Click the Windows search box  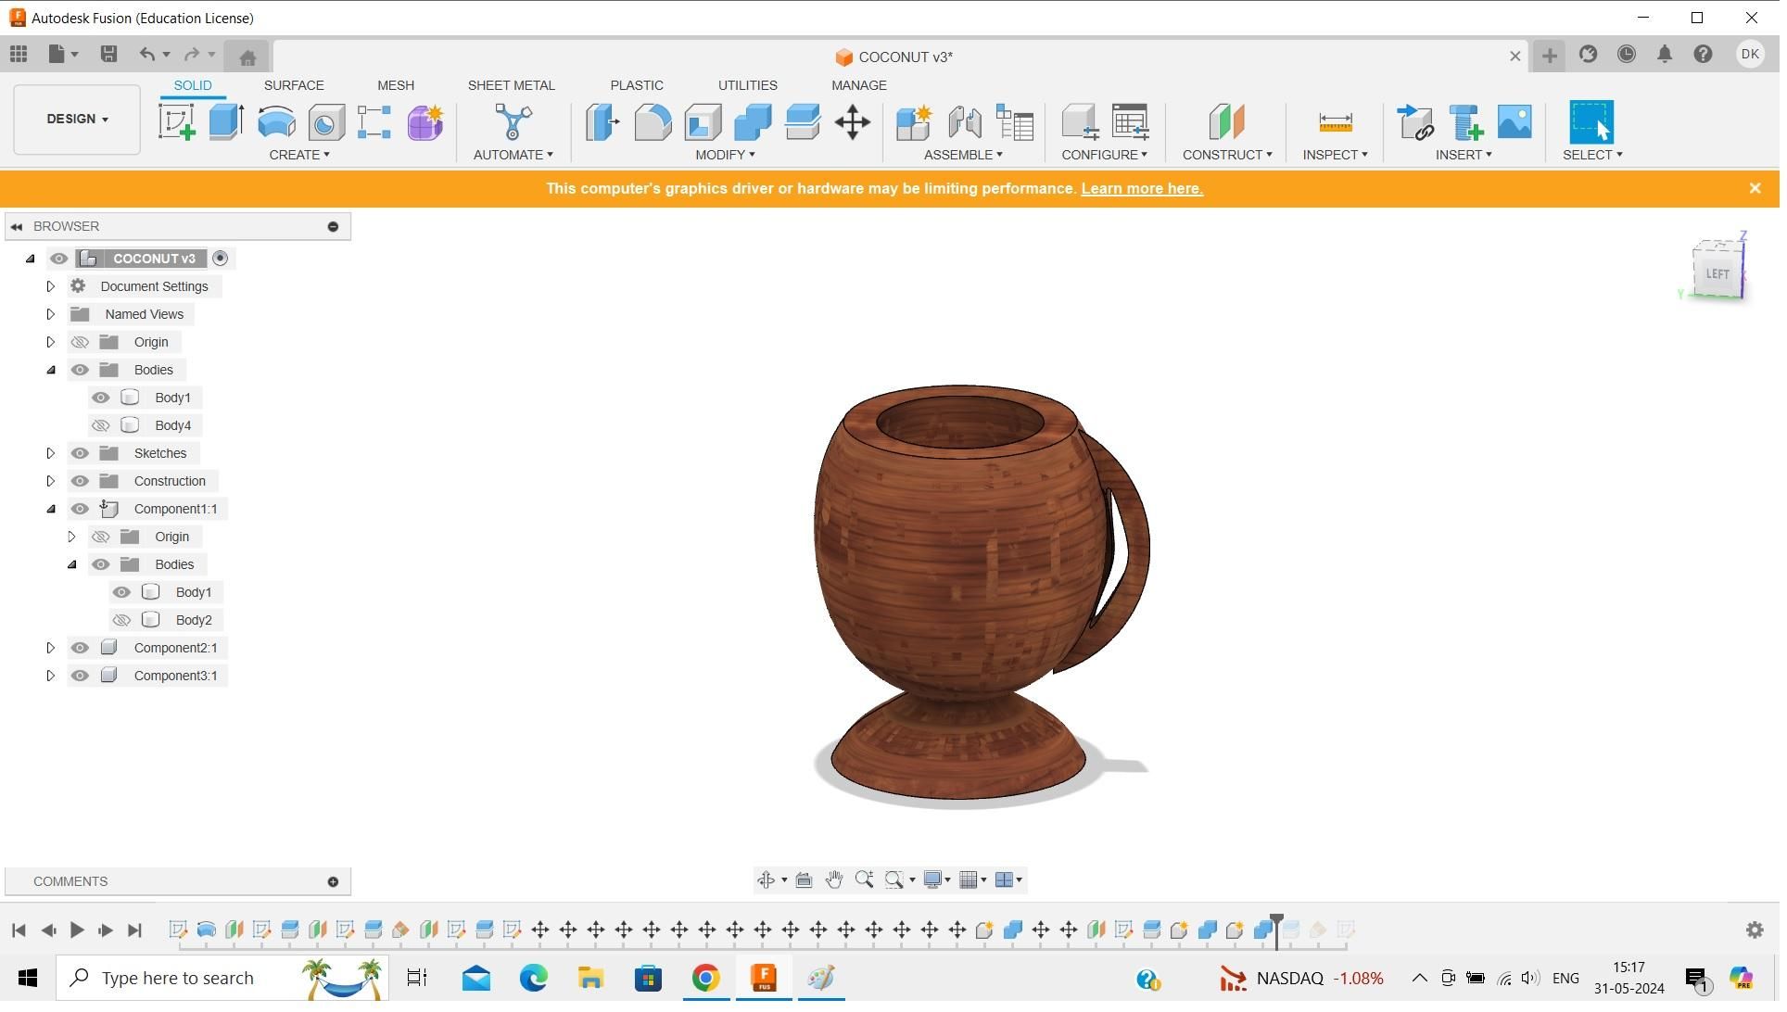point(222,978)
